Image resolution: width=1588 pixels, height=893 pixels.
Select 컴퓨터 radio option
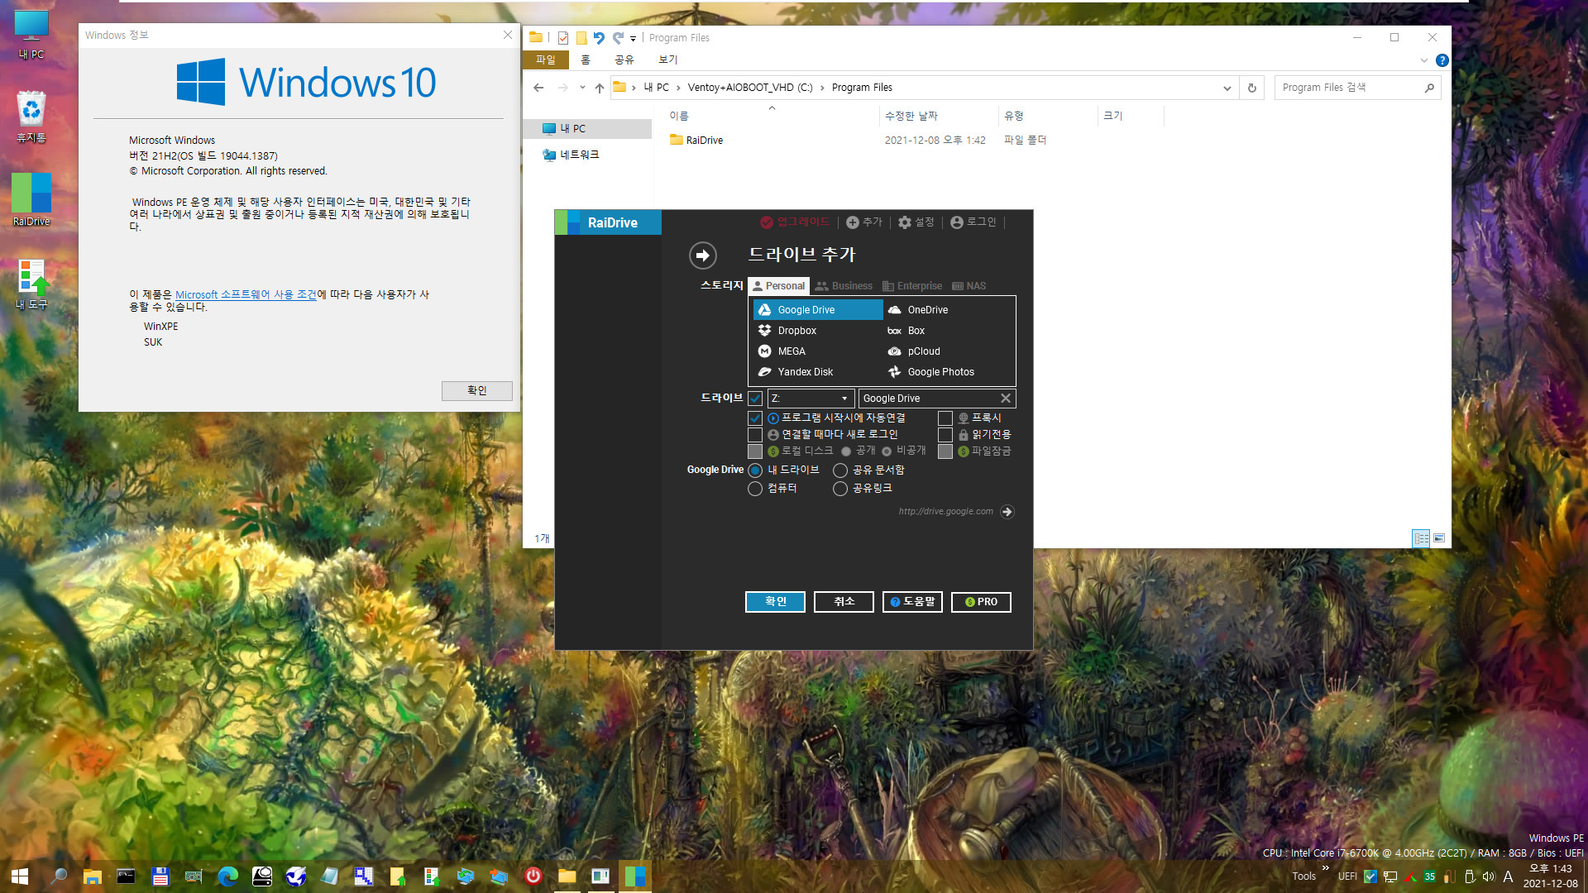pos(755,489)
